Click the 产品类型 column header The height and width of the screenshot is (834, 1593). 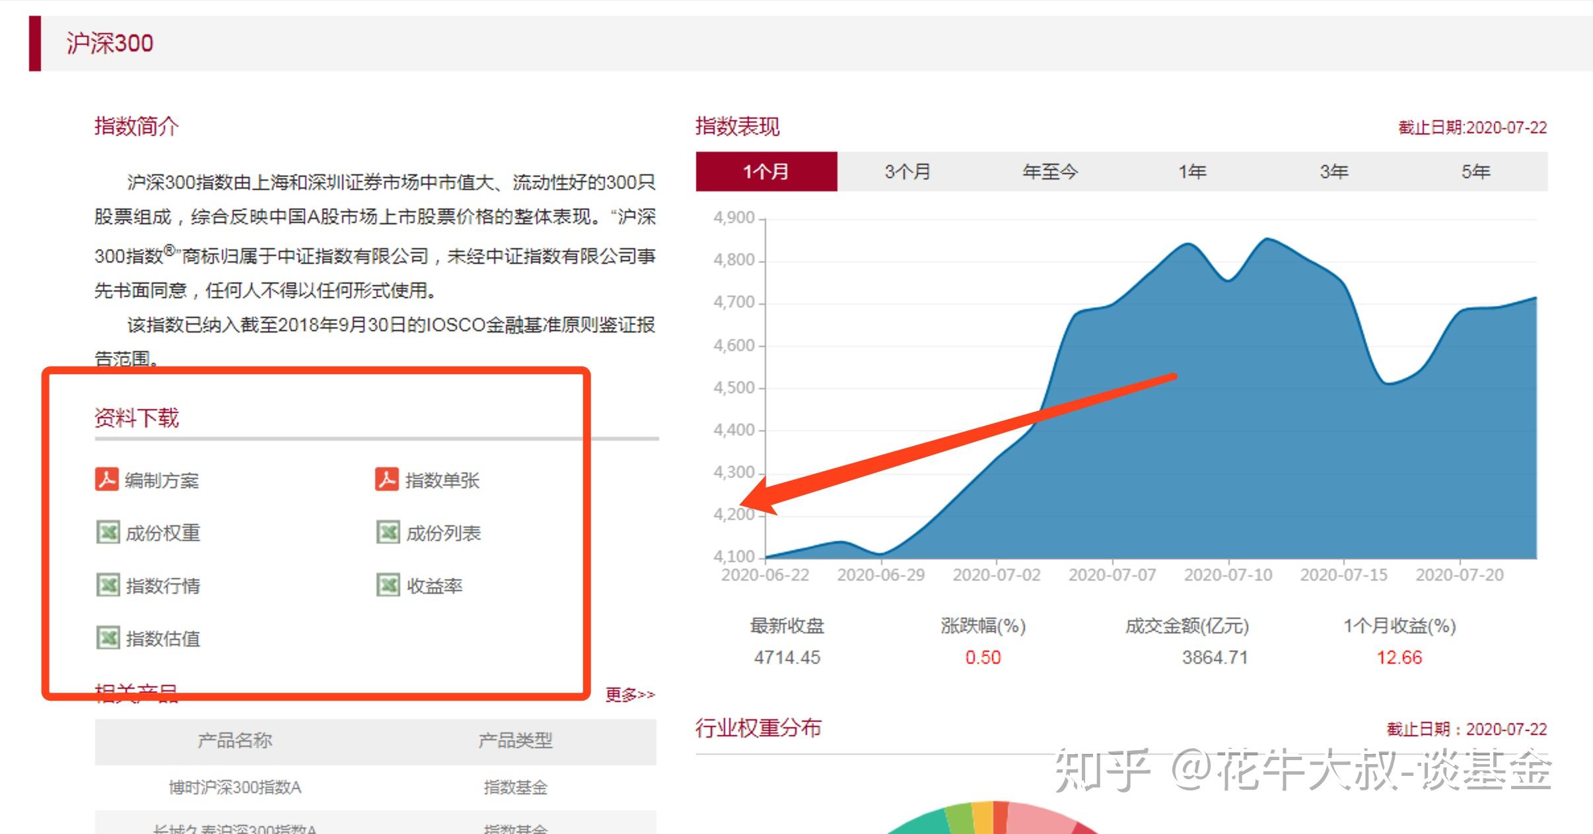[x=516, y=740]
